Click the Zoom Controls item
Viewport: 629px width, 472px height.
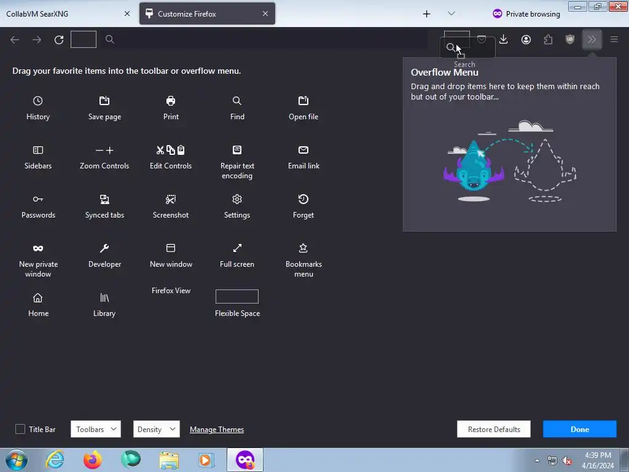tap(104, 157)
